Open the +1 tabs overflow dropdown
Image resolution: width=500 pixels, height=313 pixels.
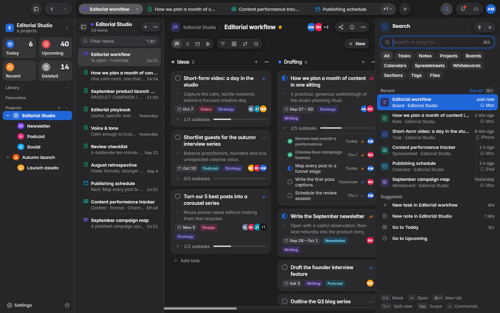[x=388, y=9]
